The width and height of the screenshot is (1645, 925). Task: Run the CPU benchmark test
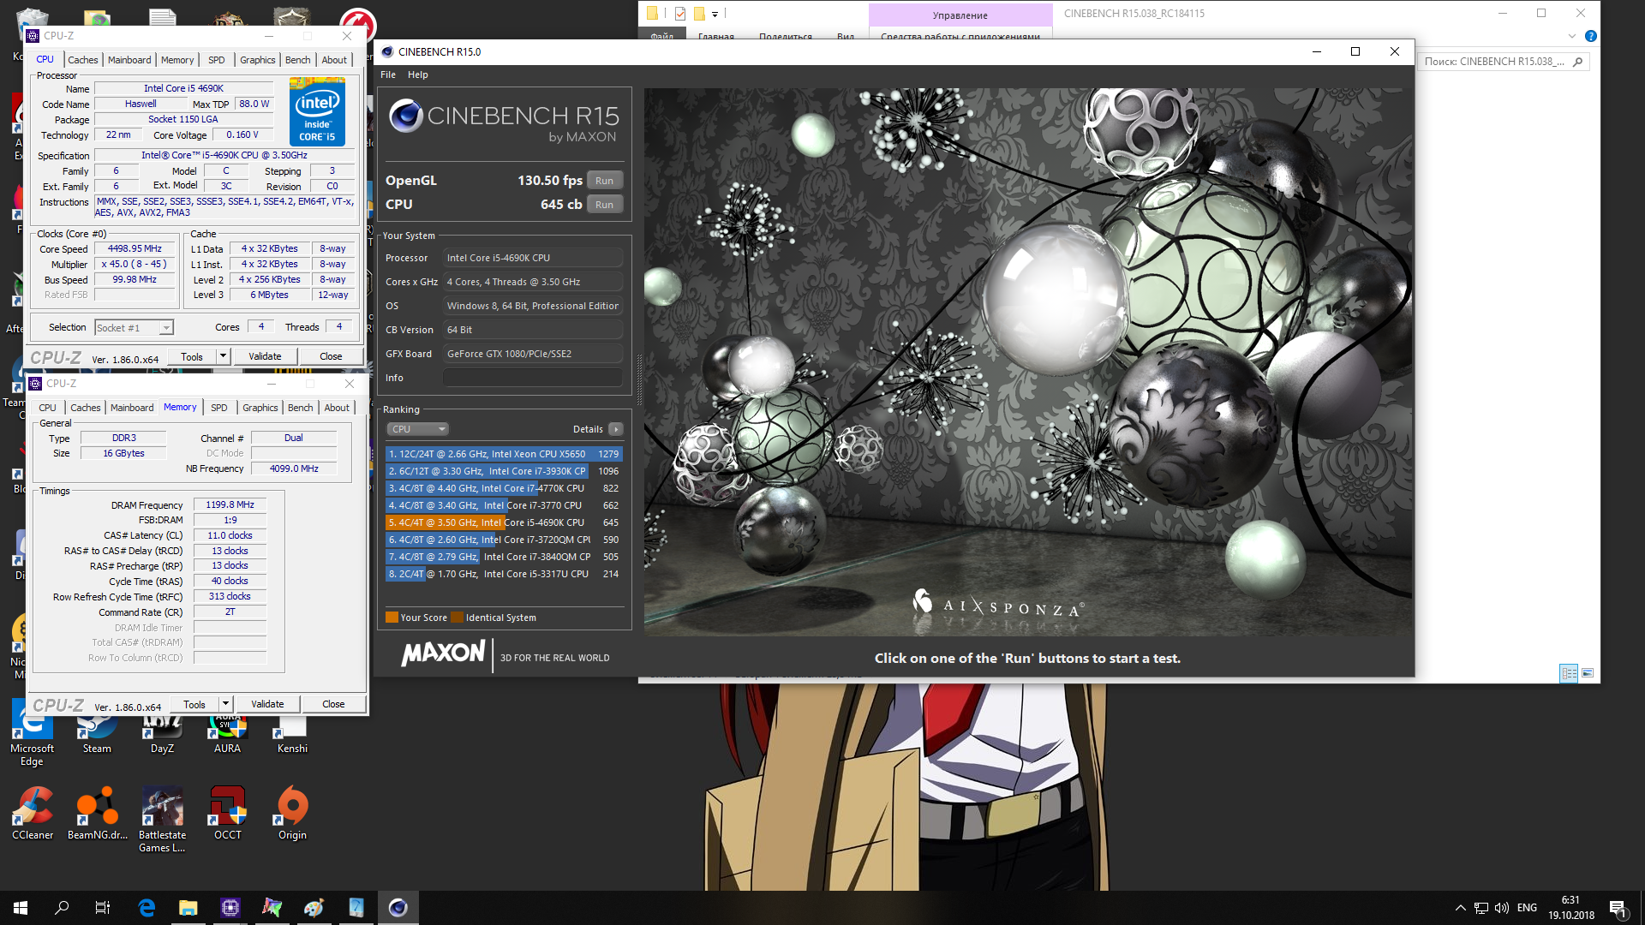604,205
